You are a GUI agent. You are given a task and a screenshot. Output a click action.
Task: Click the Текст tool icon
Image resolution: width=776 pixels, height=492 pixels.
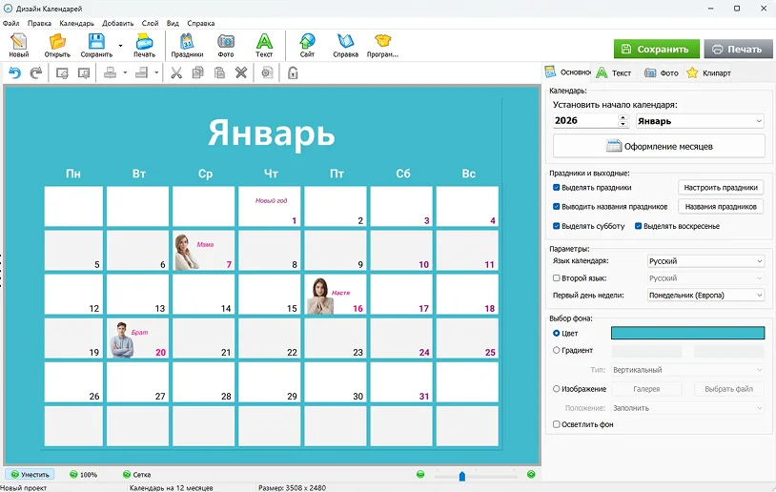tap(264, 44)
